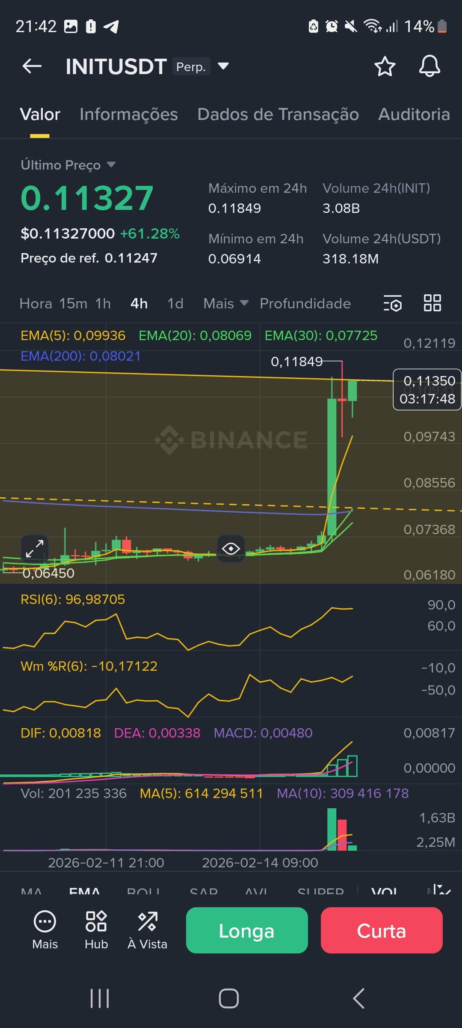Select the SAR indicator option
Image resolution: width=462 pixels, height=1028 pixels.
[x=204, y=892]
